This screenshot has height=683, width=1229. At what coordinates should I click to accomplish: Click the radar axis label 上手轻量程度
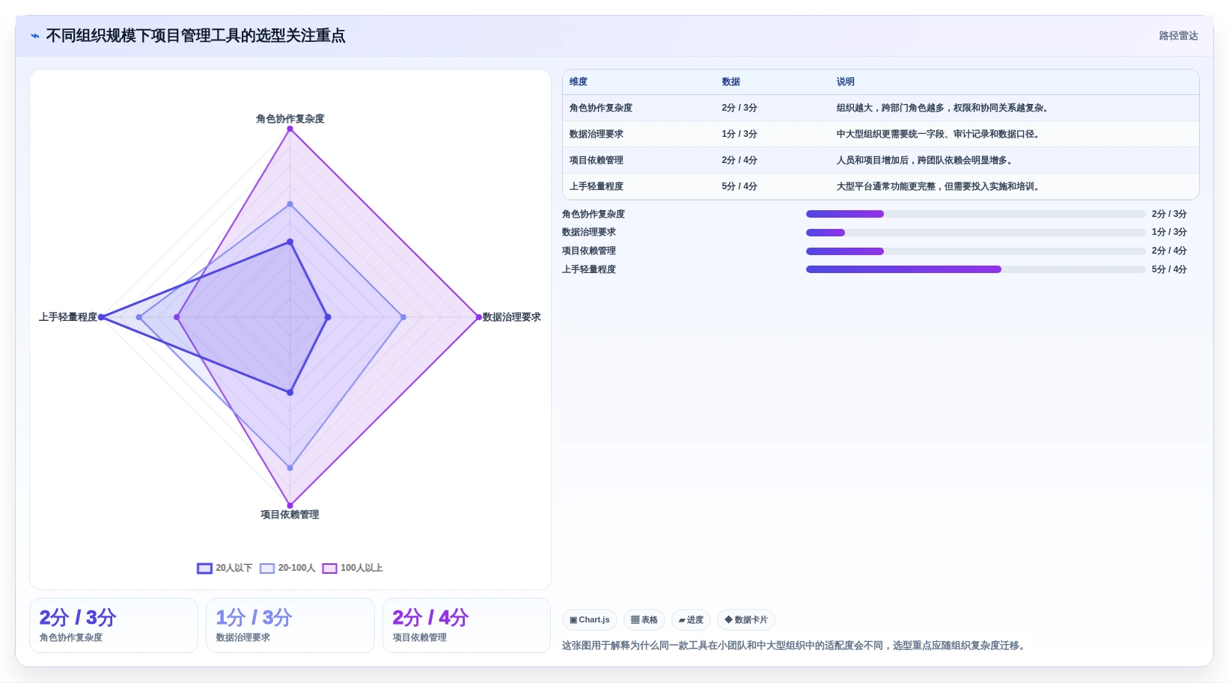[68, 317]
